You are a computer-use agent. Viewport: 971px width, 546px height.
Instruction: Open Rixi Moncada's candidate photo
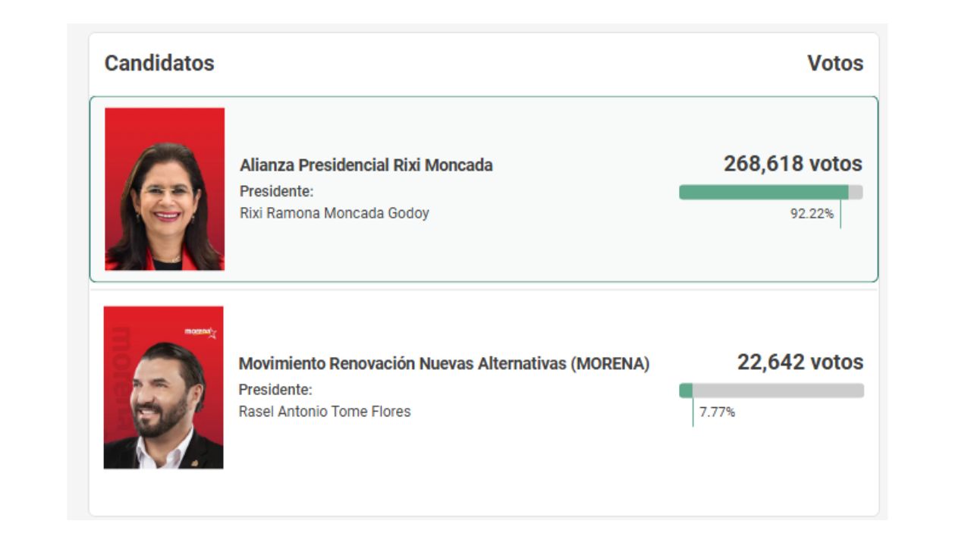(x=165, y=189)
